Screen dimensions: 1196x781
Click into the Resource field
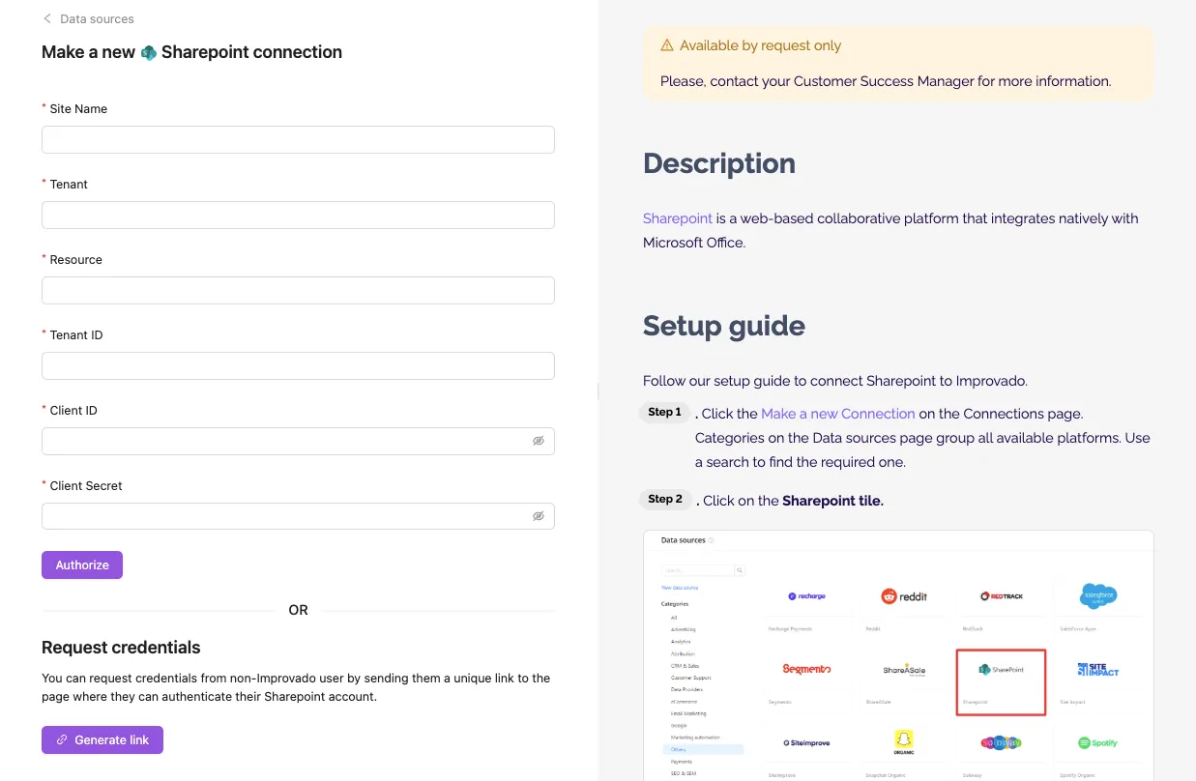[298, 290]
